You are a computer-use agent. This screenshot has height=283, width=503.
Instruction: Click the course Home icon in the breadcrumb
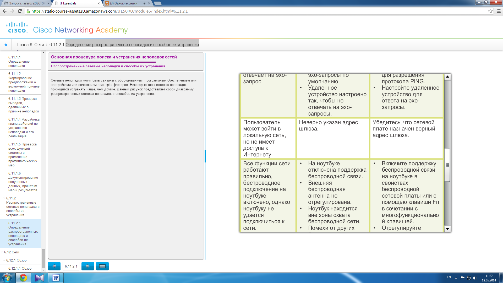tap(6, 45)
